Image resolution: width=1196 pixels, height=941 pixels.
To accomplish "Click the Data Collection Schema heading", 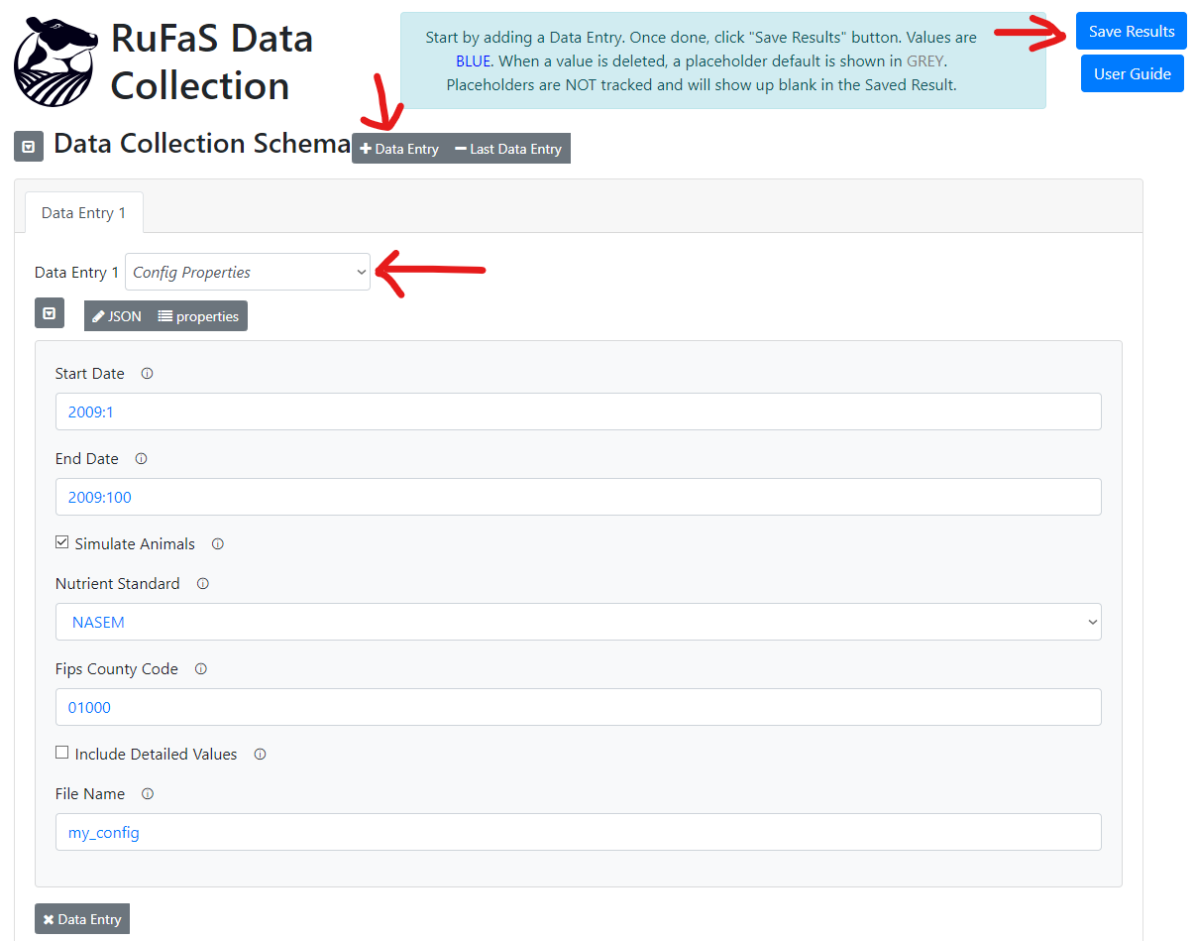I will coord(202,143).
